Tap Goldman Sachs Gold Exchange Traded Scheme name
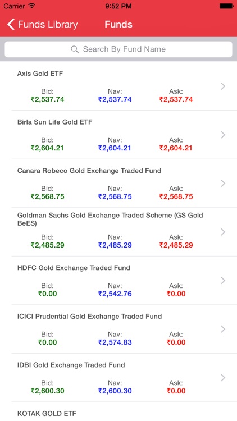Screen dimensions: 237x421 (x=110, y=219)
